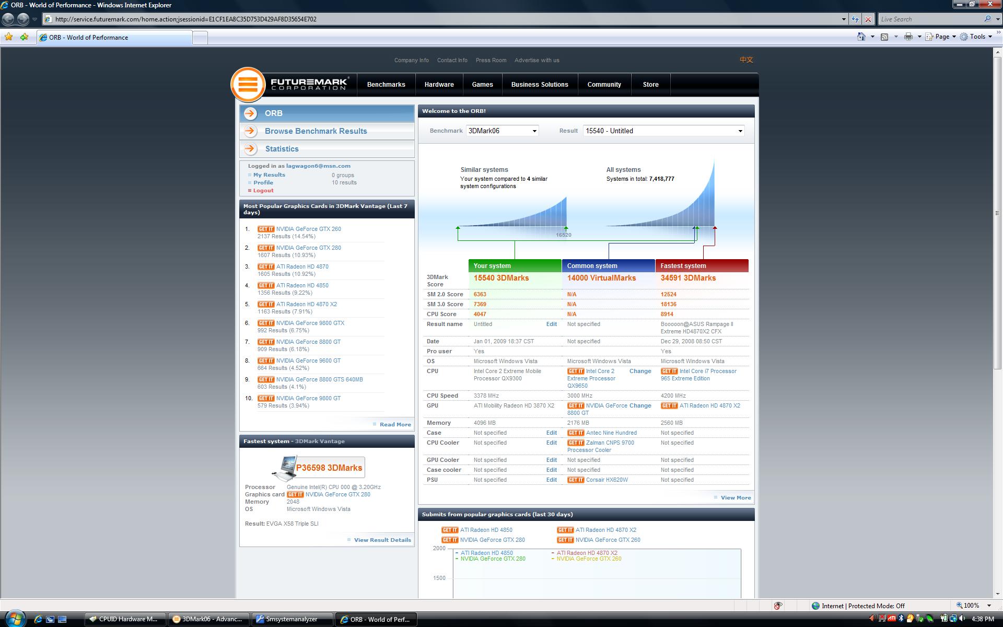Click the ORB orange arrow icon

[x=251, y=113]
